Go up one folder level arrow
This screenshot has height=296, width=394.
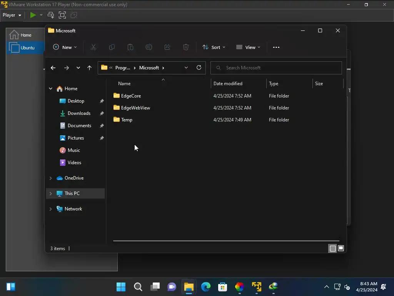(89, 68)
